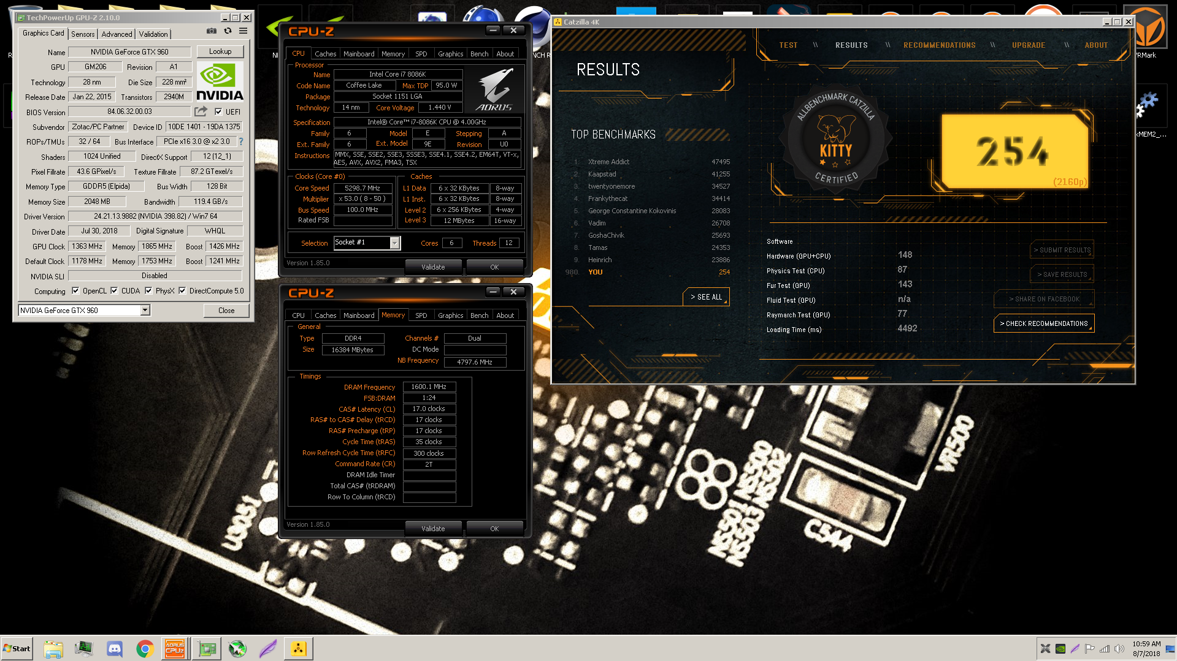This screenshot has height=661, width=1177.
Task: Click OK in lower CPU-Z window
Action: click(x=494, y=529)
